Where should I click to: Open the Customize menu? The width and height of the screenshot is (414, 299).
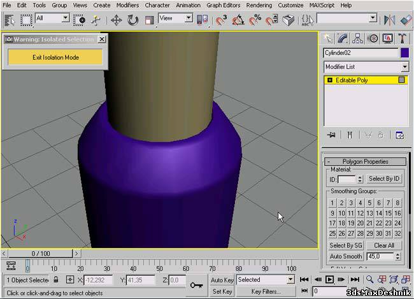(x=290, y=5)
